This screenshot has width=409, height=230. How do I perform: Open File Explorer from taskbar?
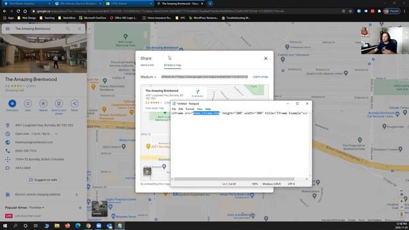pyautogui.click(x=57, y=226)
